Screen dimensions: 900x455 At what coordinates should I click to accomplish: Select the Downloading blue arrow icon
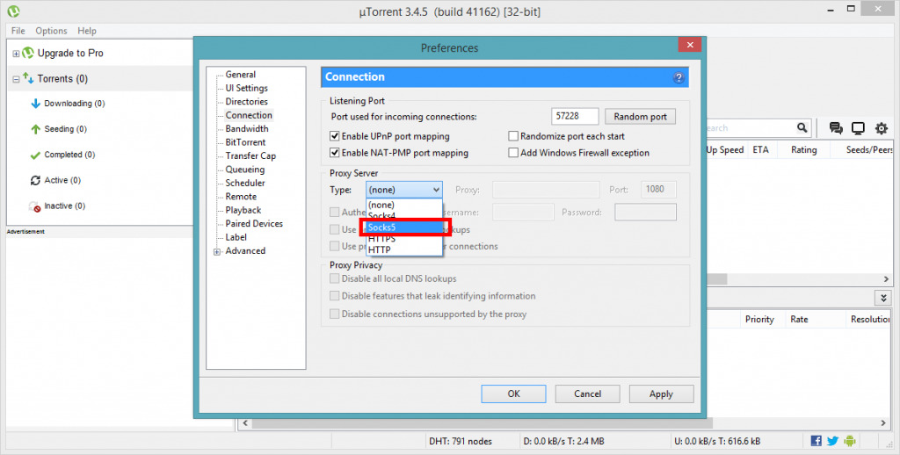click(35, 104)
